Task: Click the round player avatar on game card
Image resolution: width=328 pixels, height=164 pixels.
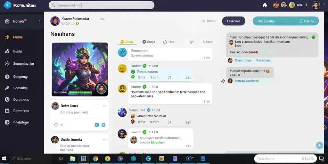Action: (102, 88)
